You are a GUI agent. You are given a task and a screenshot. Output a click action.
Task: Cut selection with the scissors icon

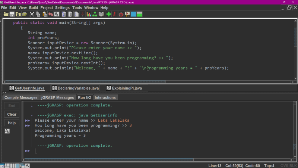coord(32,14)
